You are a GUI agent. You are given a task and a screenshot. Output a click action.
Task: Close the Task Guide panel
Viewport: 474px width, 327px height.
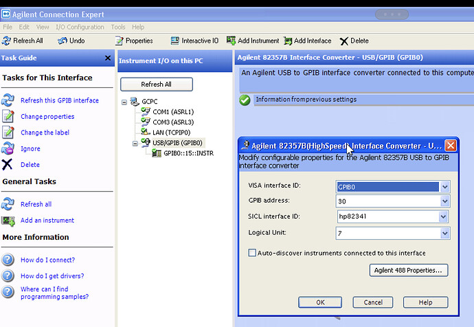coord(108,58)
